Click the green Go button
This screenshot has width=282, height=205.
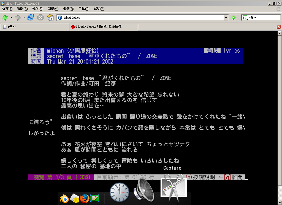pos(234,18)
